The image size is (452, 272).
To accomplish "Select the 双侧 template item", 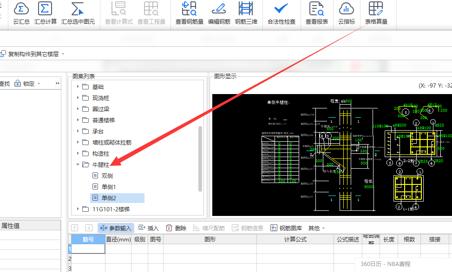I will coord(107,176).
